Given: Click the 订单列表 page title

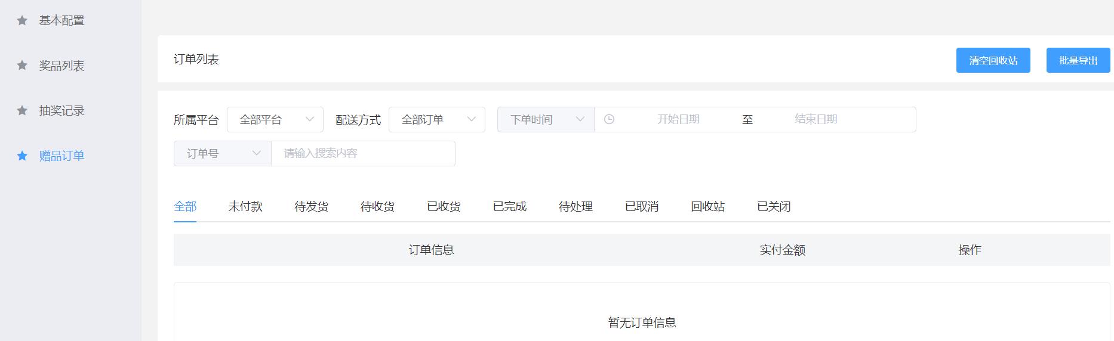Looking at the screenshot, I should (196, 59).
